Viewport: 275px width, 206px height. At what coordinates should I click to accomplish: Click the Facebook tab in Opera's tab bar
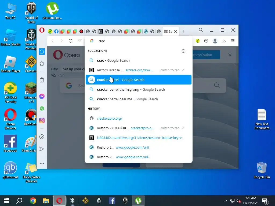(56, 31)
